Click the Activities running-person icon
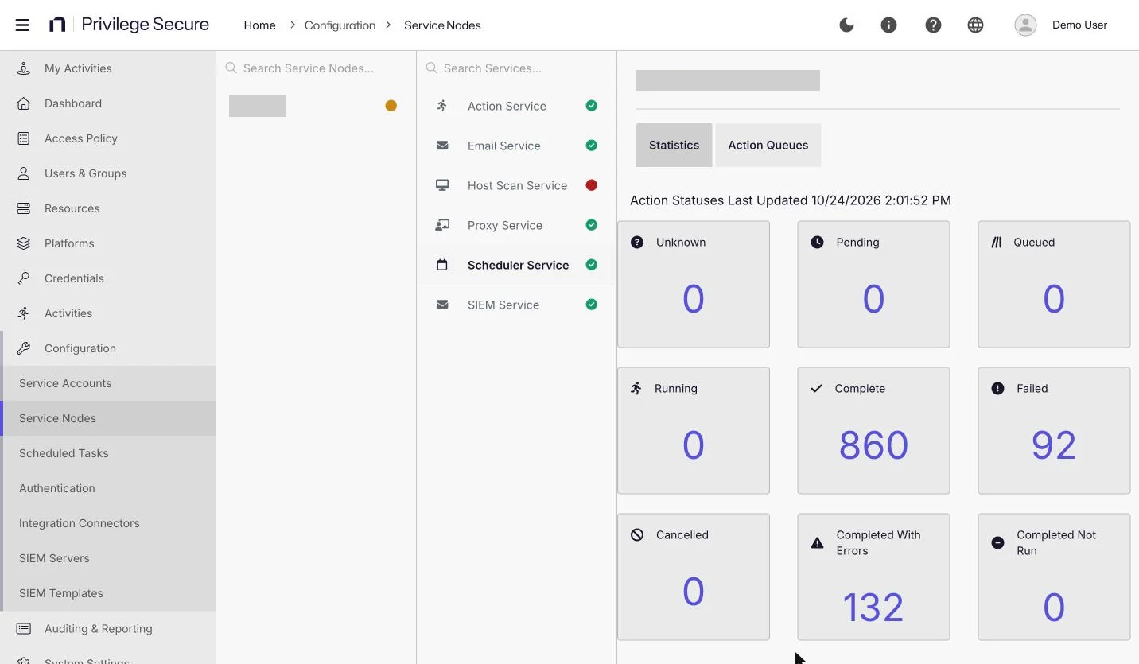 [24, 313]
